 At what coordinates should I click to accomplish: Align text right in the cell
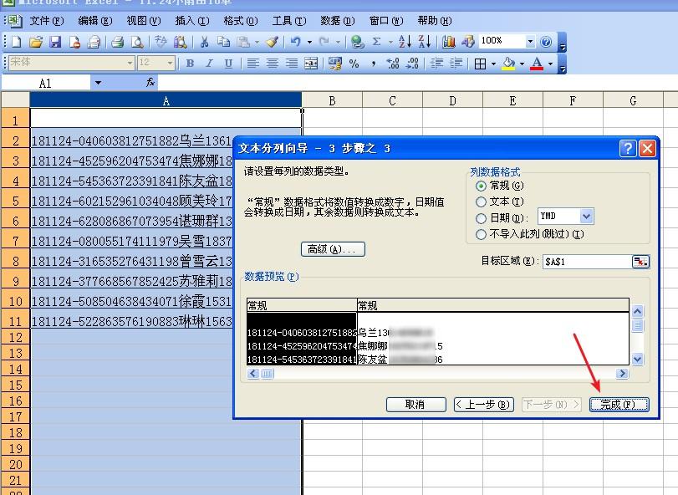point(292,64)
